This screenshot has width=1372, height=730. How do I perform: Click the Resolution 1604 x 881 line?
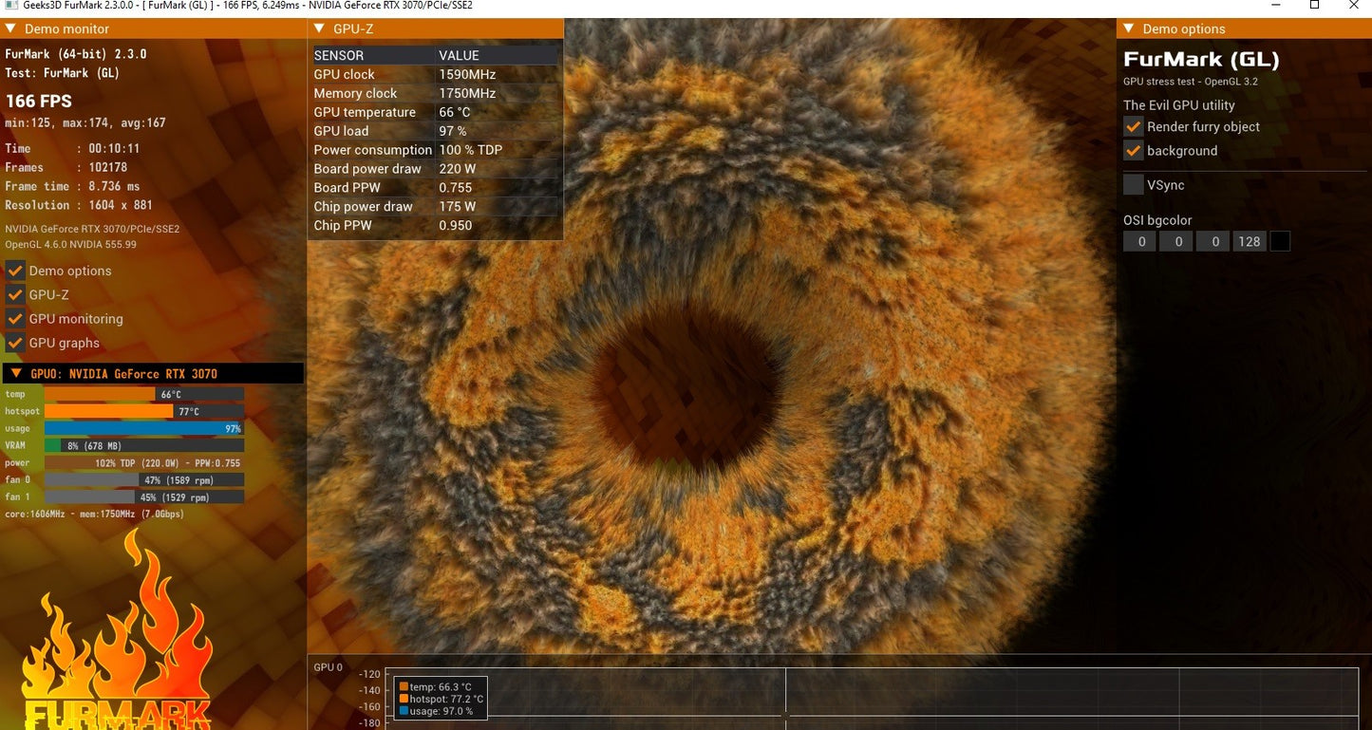pyautogui.click(x=78, y=205)
